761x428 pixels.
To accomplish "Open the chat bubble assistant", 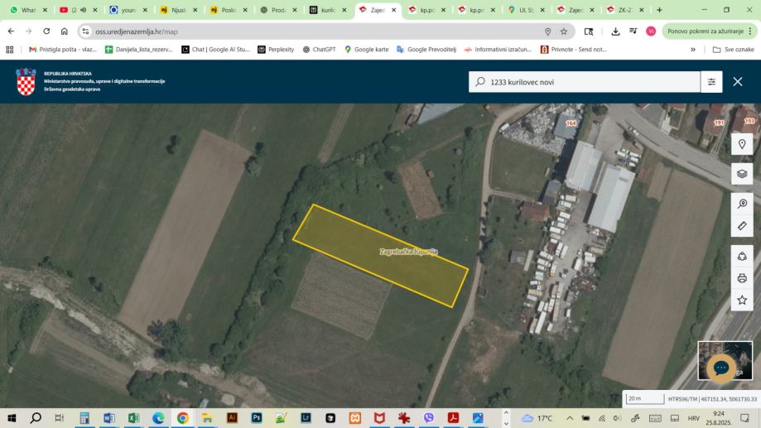I will pos(720,367).
